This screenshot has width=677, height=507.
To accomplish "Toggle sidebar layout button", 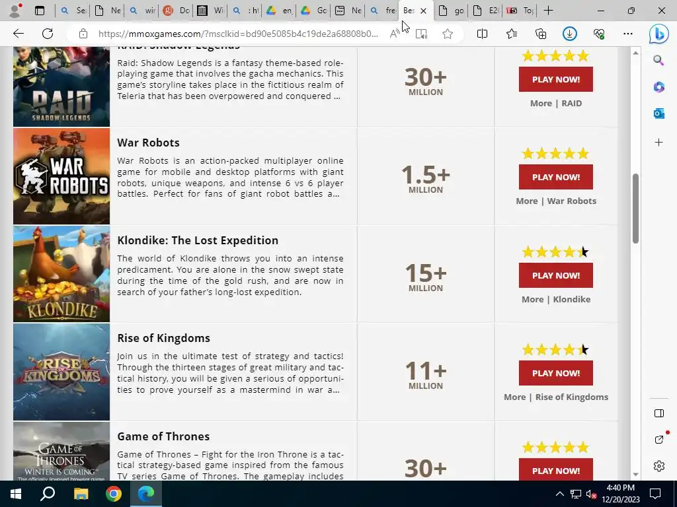I will (x=659, y=413).
